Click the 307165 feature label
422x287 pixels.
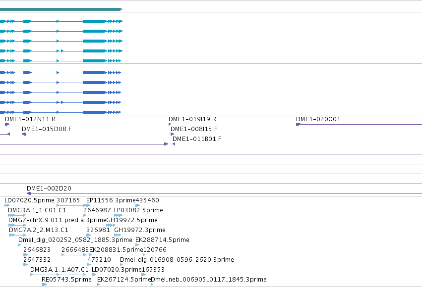pyautogui.click(x=68, y=200)
